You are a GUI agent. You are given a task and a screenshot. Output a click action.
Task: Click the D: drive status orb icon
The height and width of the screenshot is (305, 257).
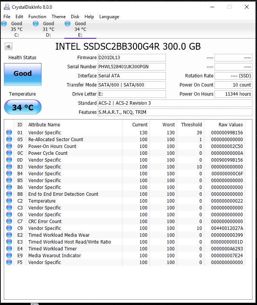coord(36,24)
